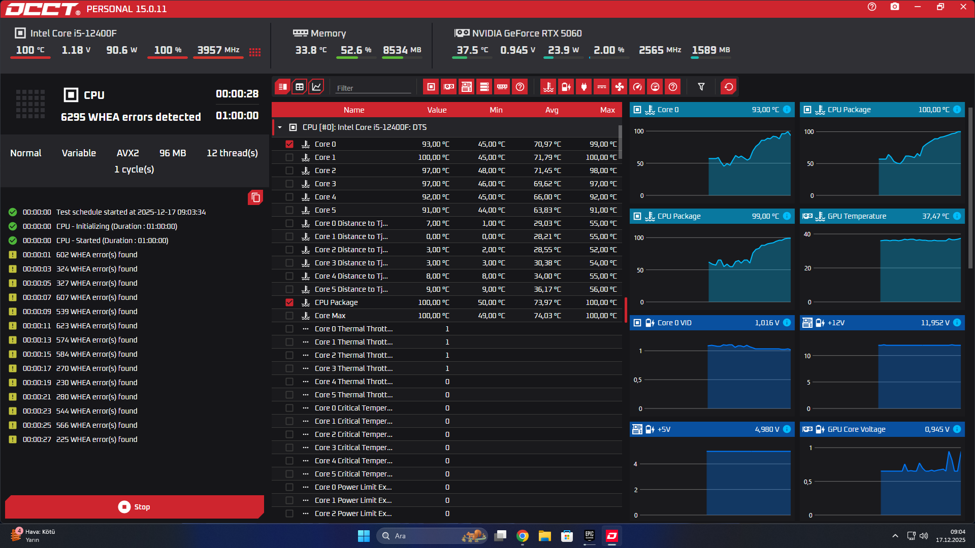
Task: Take a screenshot with camera icon
Action: (895, 7)
